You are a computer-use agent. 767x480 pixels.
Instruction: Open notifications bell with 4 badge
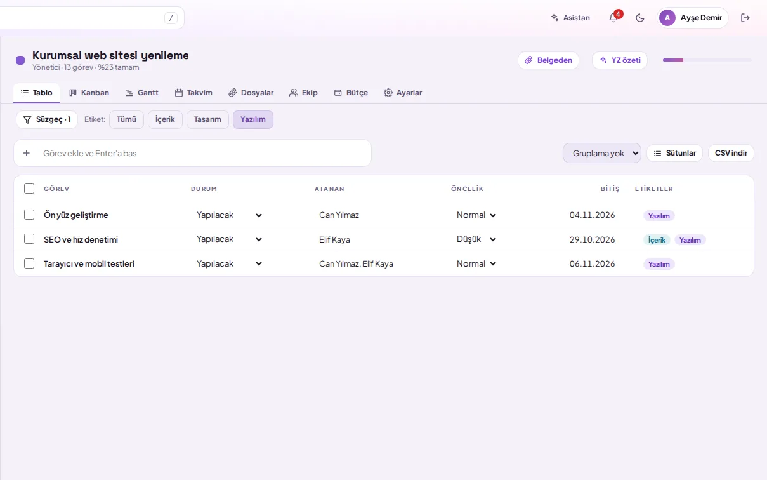point(613,18)
